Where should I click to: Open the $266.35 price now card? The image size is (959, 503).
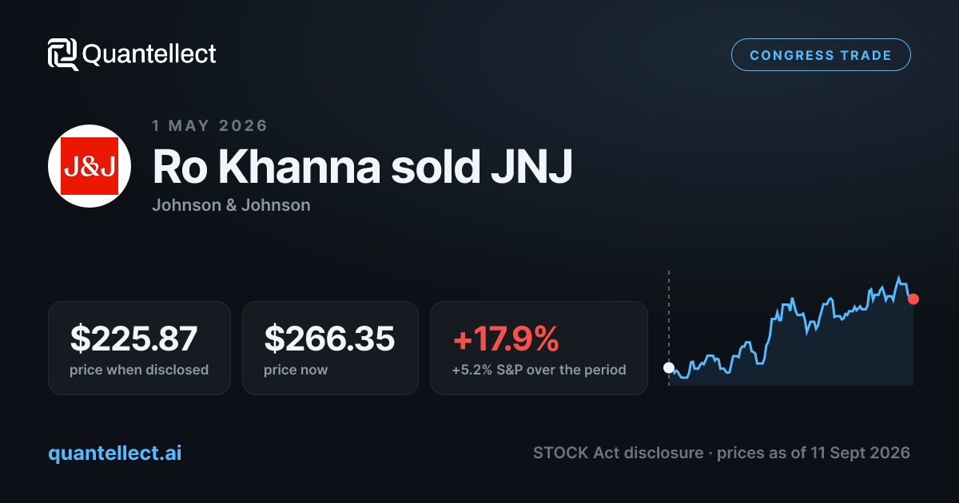click(x=330, y=348)
